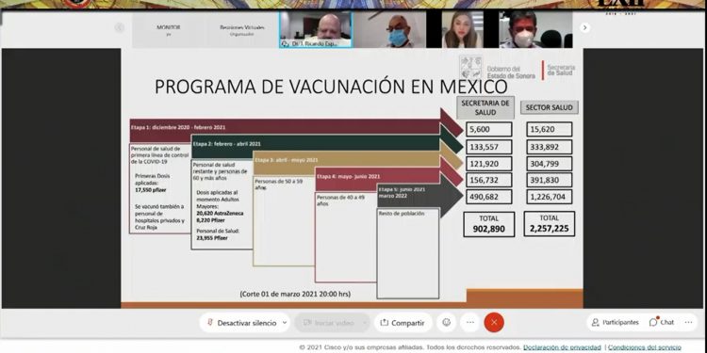Viewport: 707px width, 353px height.
Task: Show previous participants with left arrow
Action: [120, 28]
